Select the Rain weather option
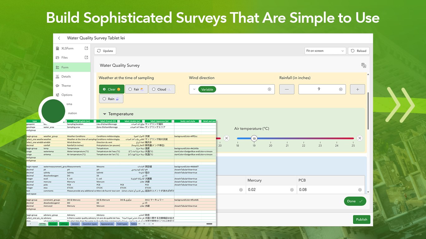 coord(111,99)
